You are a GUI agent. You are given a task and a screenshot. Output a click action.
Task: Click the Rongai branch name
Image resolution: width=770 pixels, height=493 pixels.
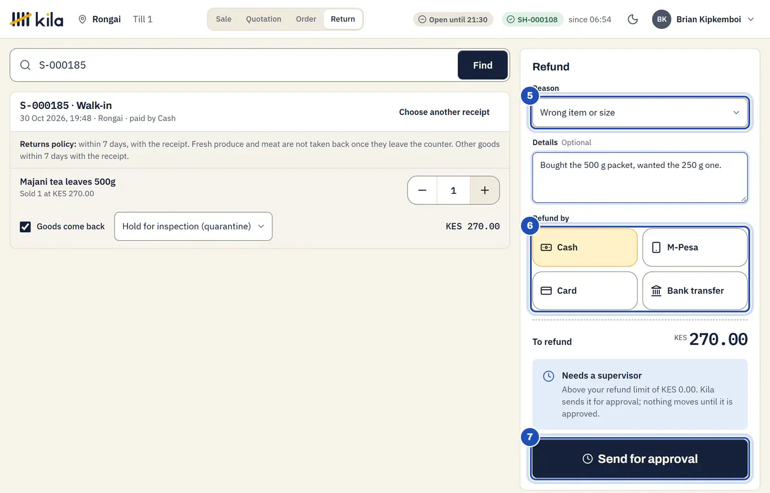[x=106, y=19]
